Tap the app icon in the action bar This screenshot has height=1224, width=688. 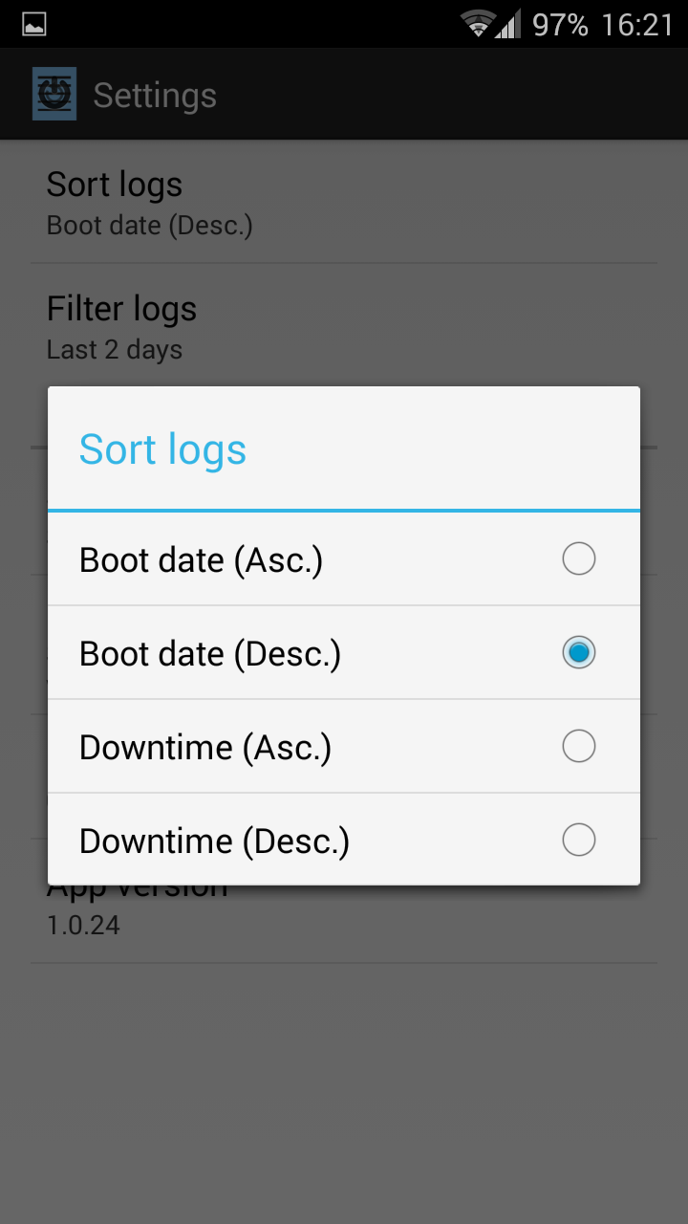click(x=54, y=95)
